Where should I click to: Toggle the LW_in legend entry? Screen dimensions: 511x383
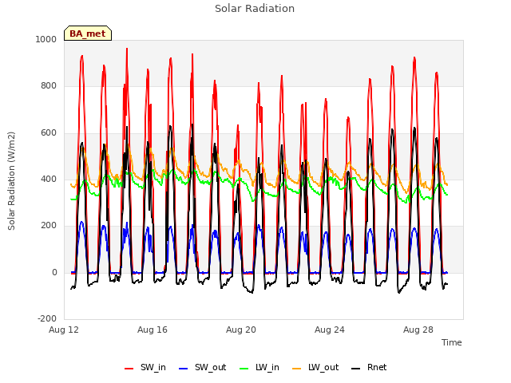259,368
